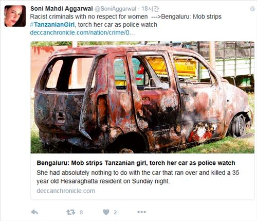257x221 pixels.
Task: Open the @SoniAggarwal handle
Action: tap(115, 9)
